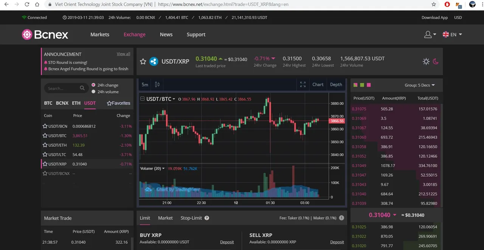484x250 pixels.
Task: Select the 0.31025 buy order row
Action: point(395,227)
